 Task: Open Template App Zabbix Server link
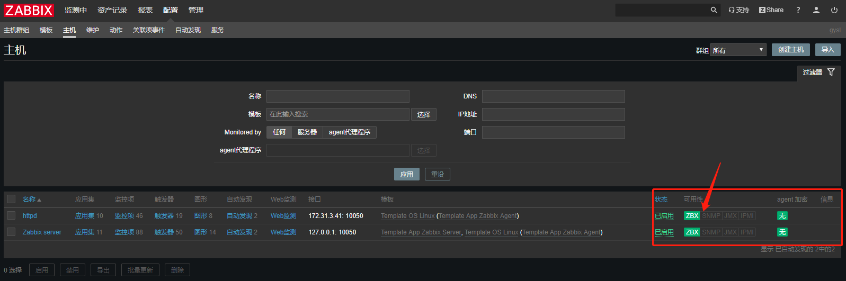point(421,232)
